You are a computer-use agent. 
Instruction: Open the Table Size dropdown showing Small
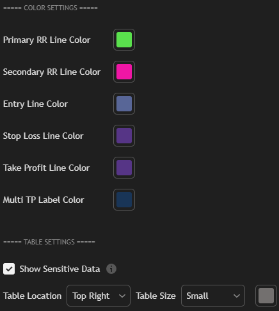tap(213, 296)
